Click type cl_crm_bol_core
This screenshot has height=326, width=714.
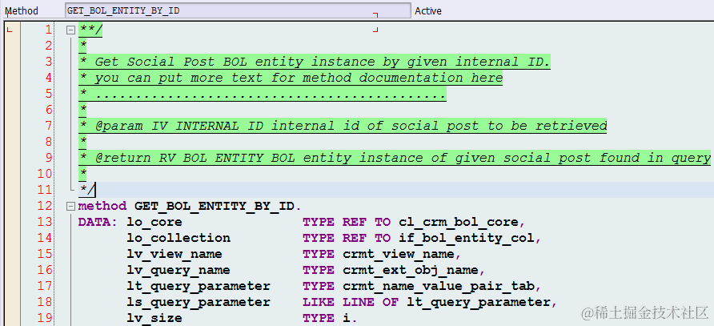(459, 222)
